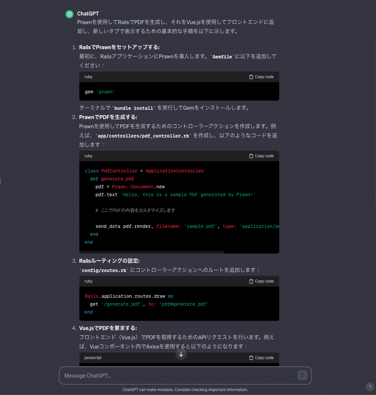Click the inline code 'config/routes.rb'
The height and width of the screenshot is (395, 376).
(x=104, y=270)
